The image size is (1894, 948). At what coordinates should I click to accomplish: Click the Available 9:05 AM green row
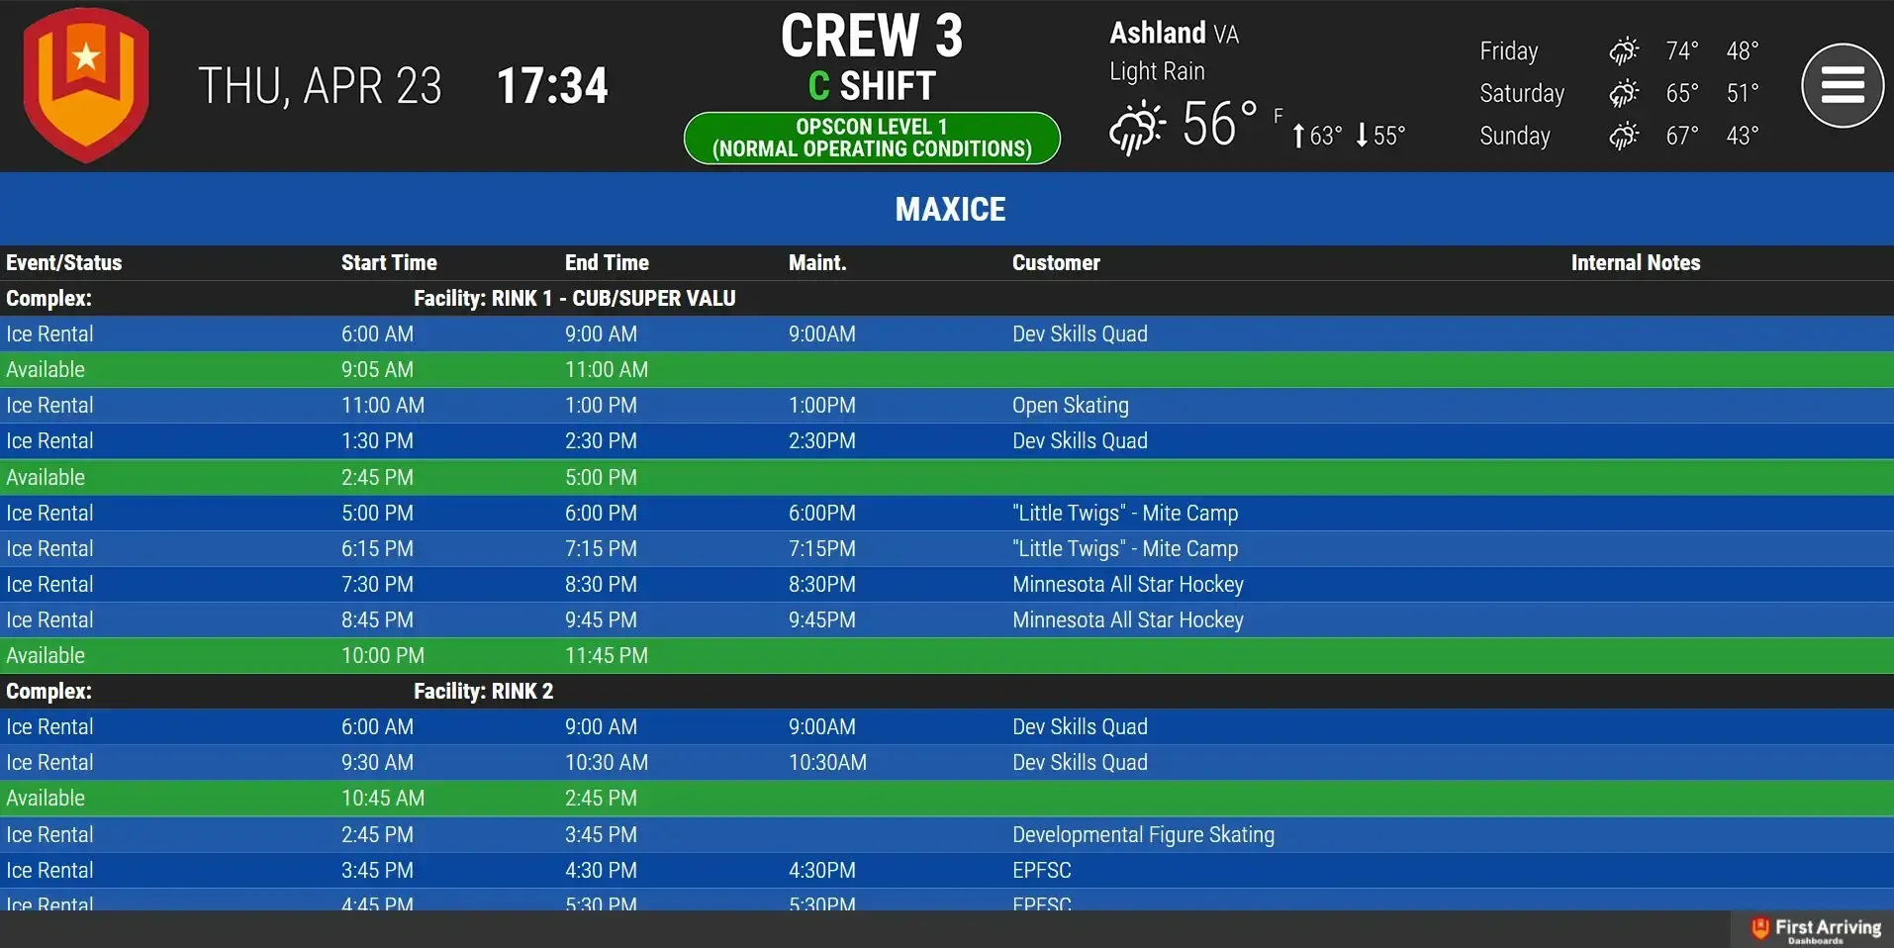point(947,369)
